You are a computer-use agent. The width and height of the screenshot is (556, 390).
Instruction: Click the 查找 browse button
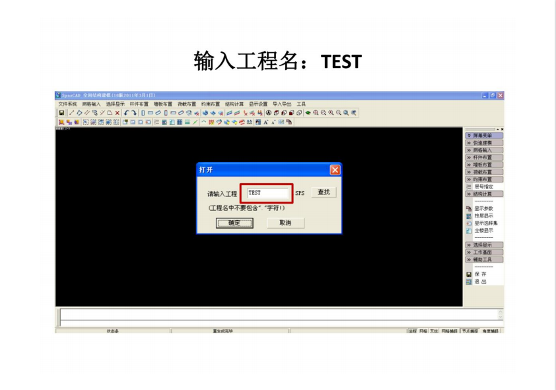[324, 192]
